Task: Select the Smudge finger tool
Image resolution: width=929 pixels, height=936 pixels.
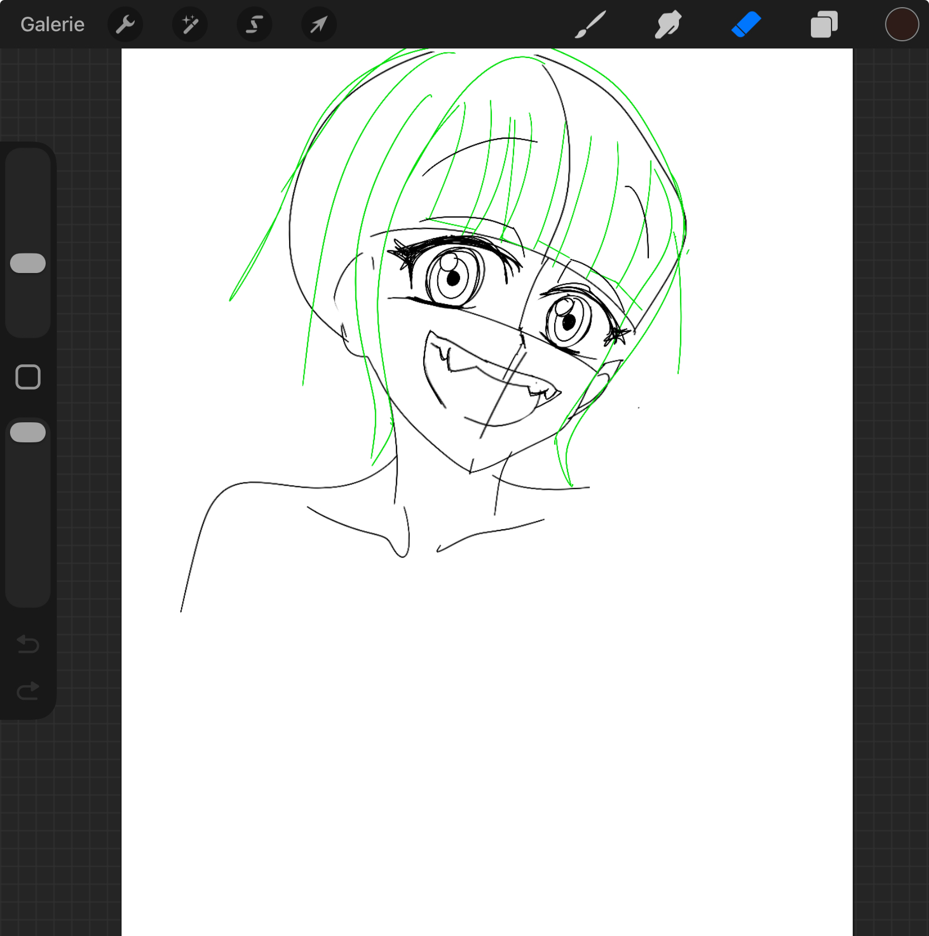Action: 668,25
